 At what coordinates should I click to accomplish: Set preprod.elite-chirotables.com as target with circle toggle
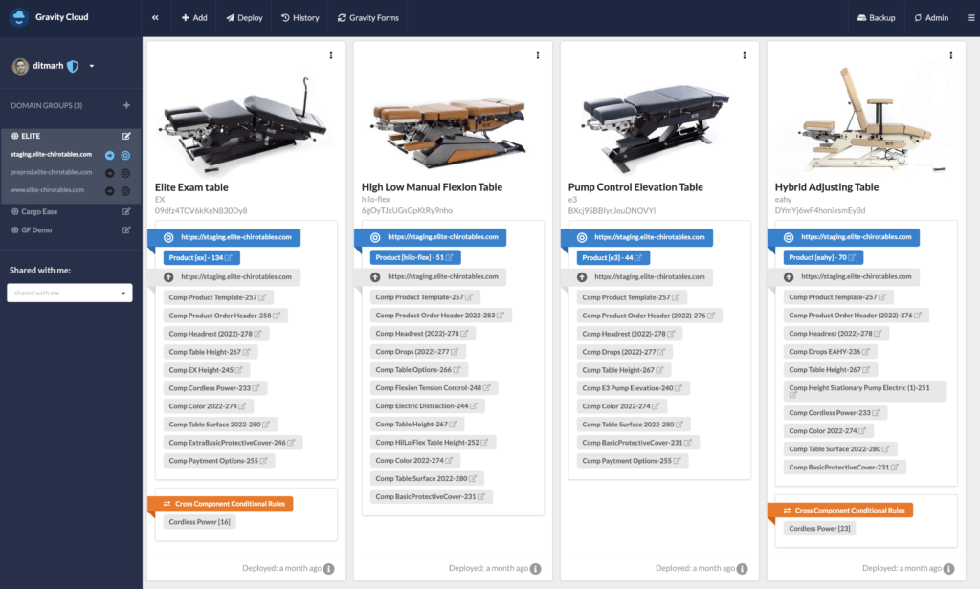click(x=125, y=173)
